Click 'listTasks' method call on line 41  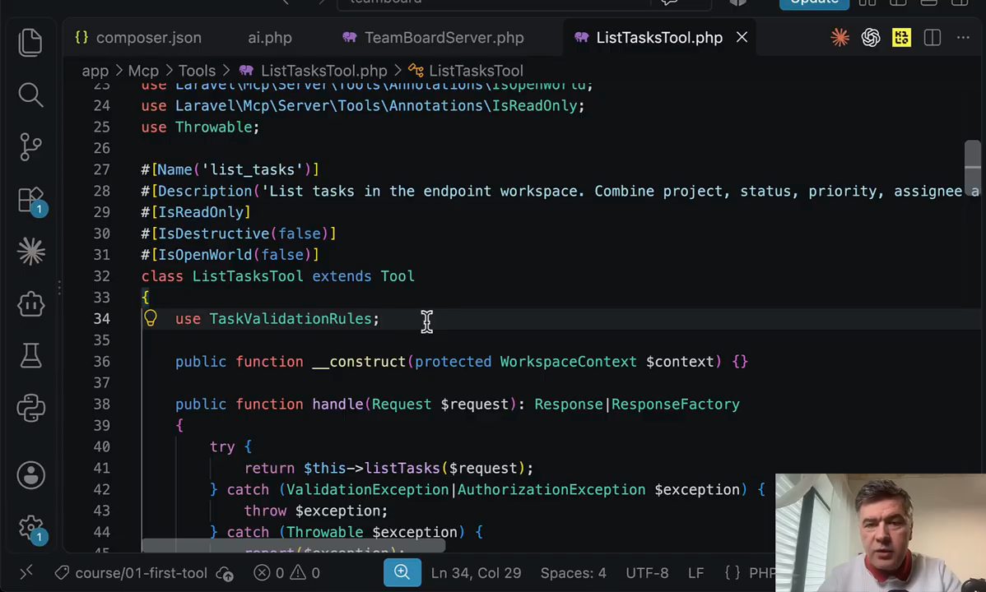(402, 468)
